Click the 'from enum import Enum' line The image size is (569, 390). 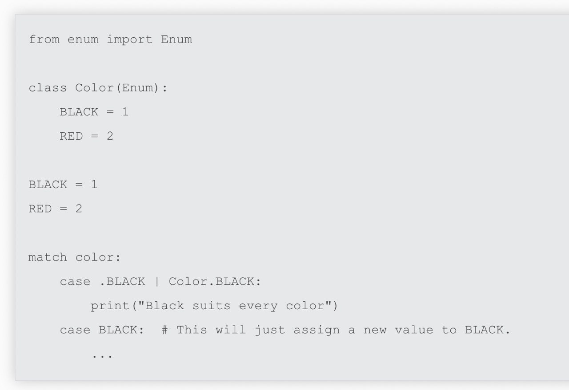[110, 39]
